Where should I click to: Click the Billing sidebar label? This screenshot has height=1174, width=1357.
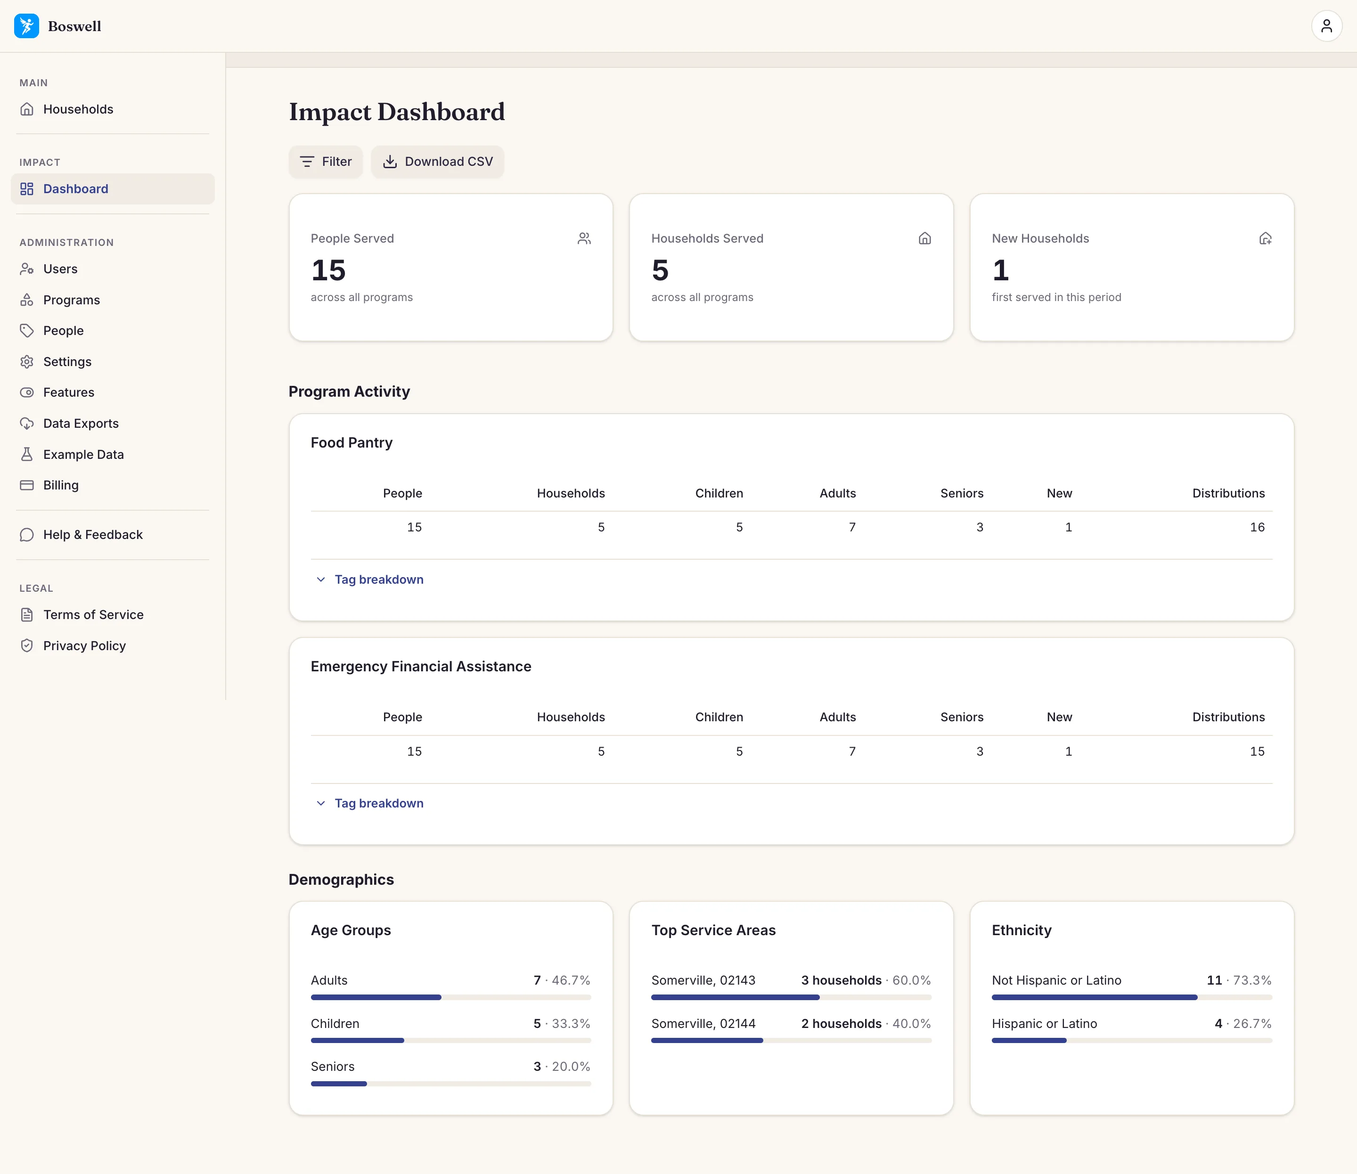pyautogui.click(x=61, y=485)
